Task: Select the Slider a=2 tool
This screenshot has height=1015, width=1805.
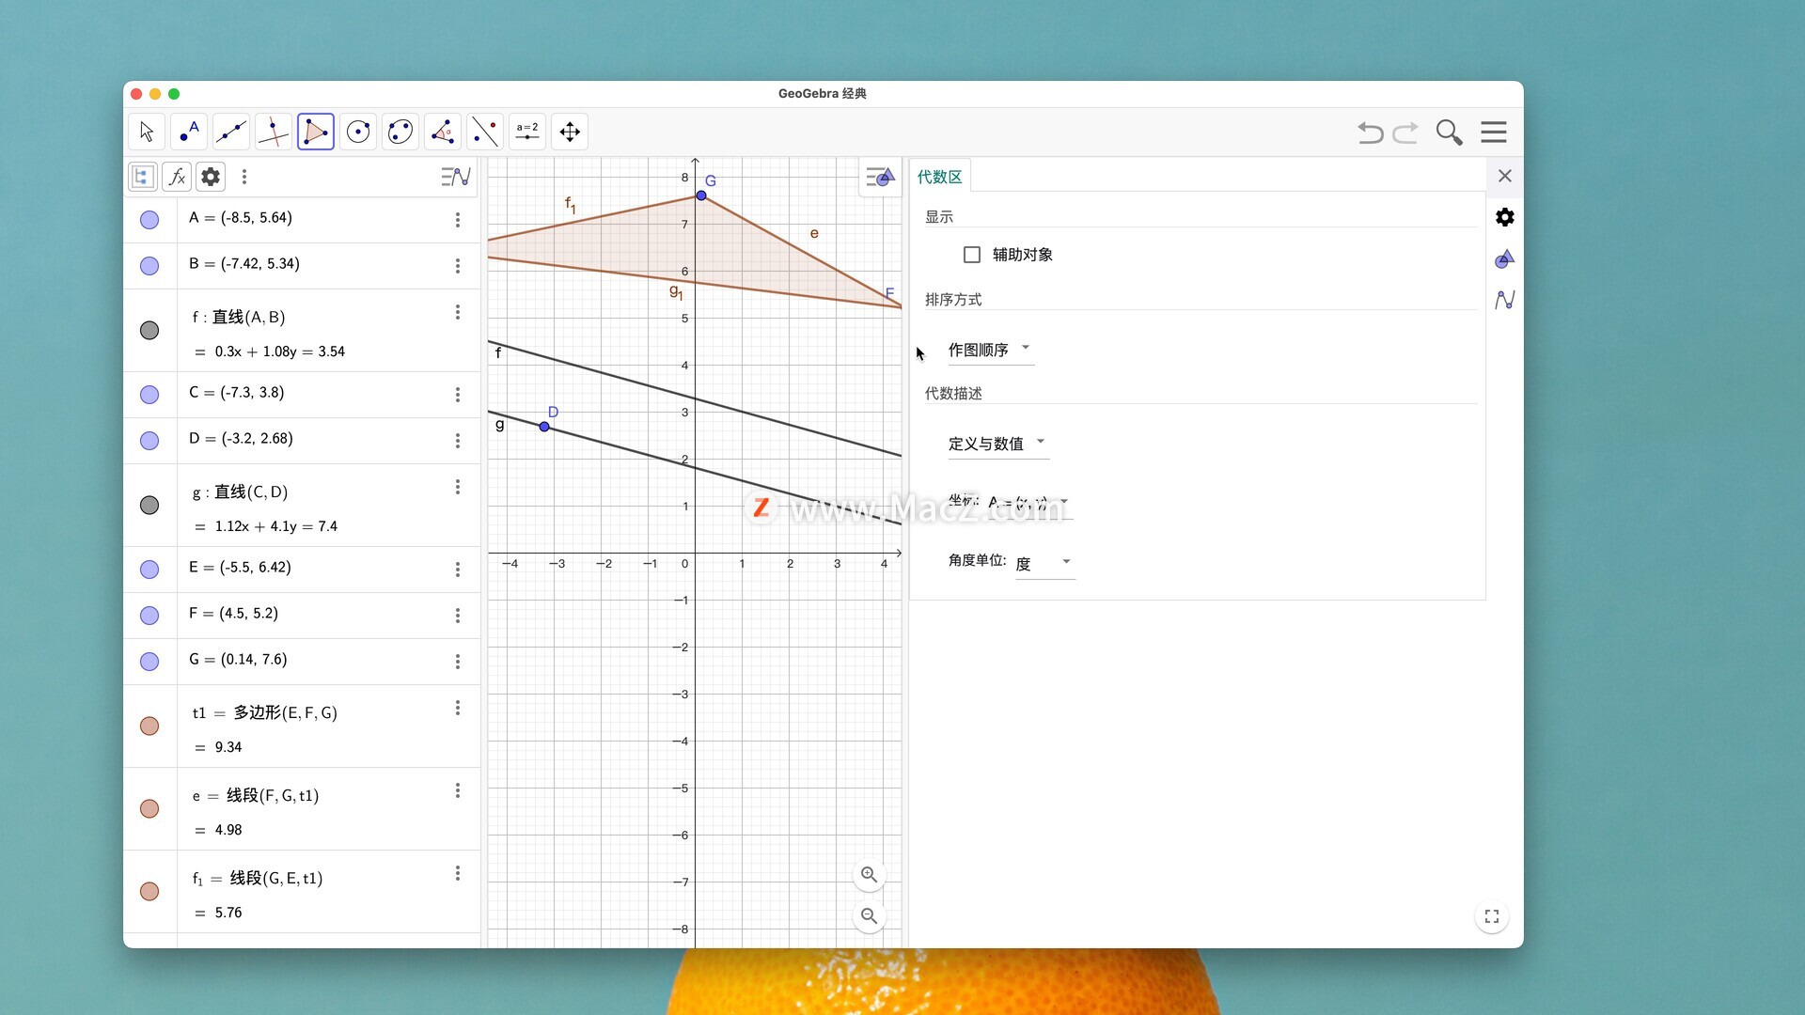Action: (527, 132)
